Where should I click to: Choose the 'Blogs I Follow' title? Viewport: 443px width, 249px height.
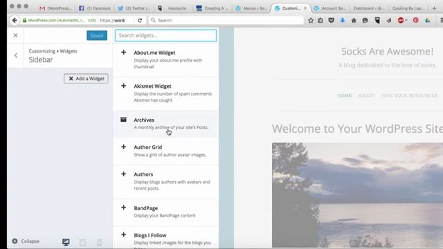pos(150,235)
